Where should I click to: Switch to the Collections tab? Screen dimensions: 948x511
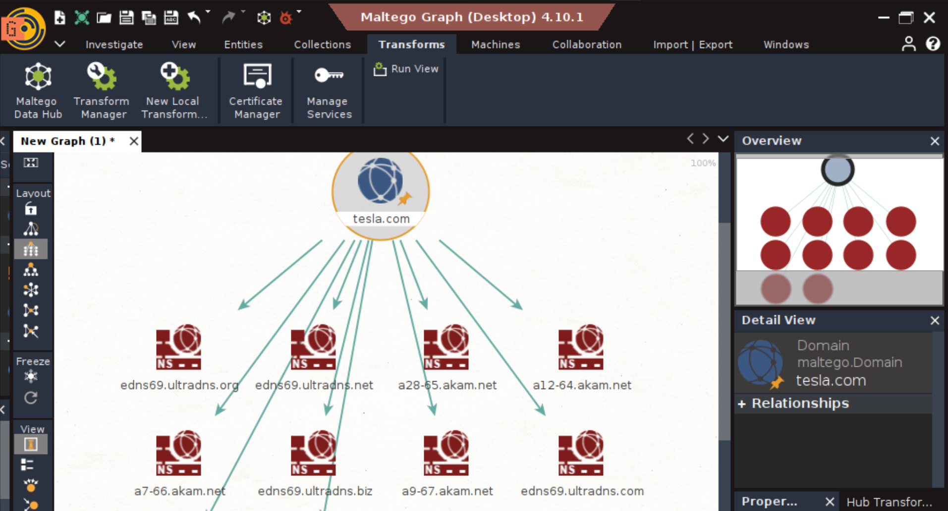pos(322,45)
